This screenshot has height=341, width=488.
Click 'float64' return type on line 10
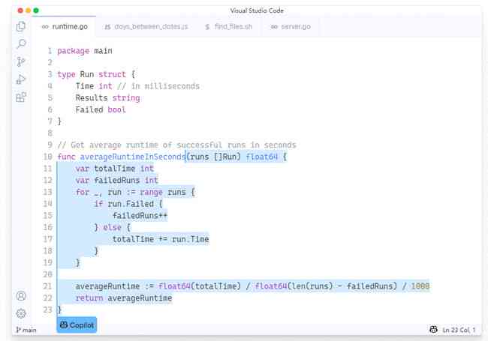pos(262,157)
